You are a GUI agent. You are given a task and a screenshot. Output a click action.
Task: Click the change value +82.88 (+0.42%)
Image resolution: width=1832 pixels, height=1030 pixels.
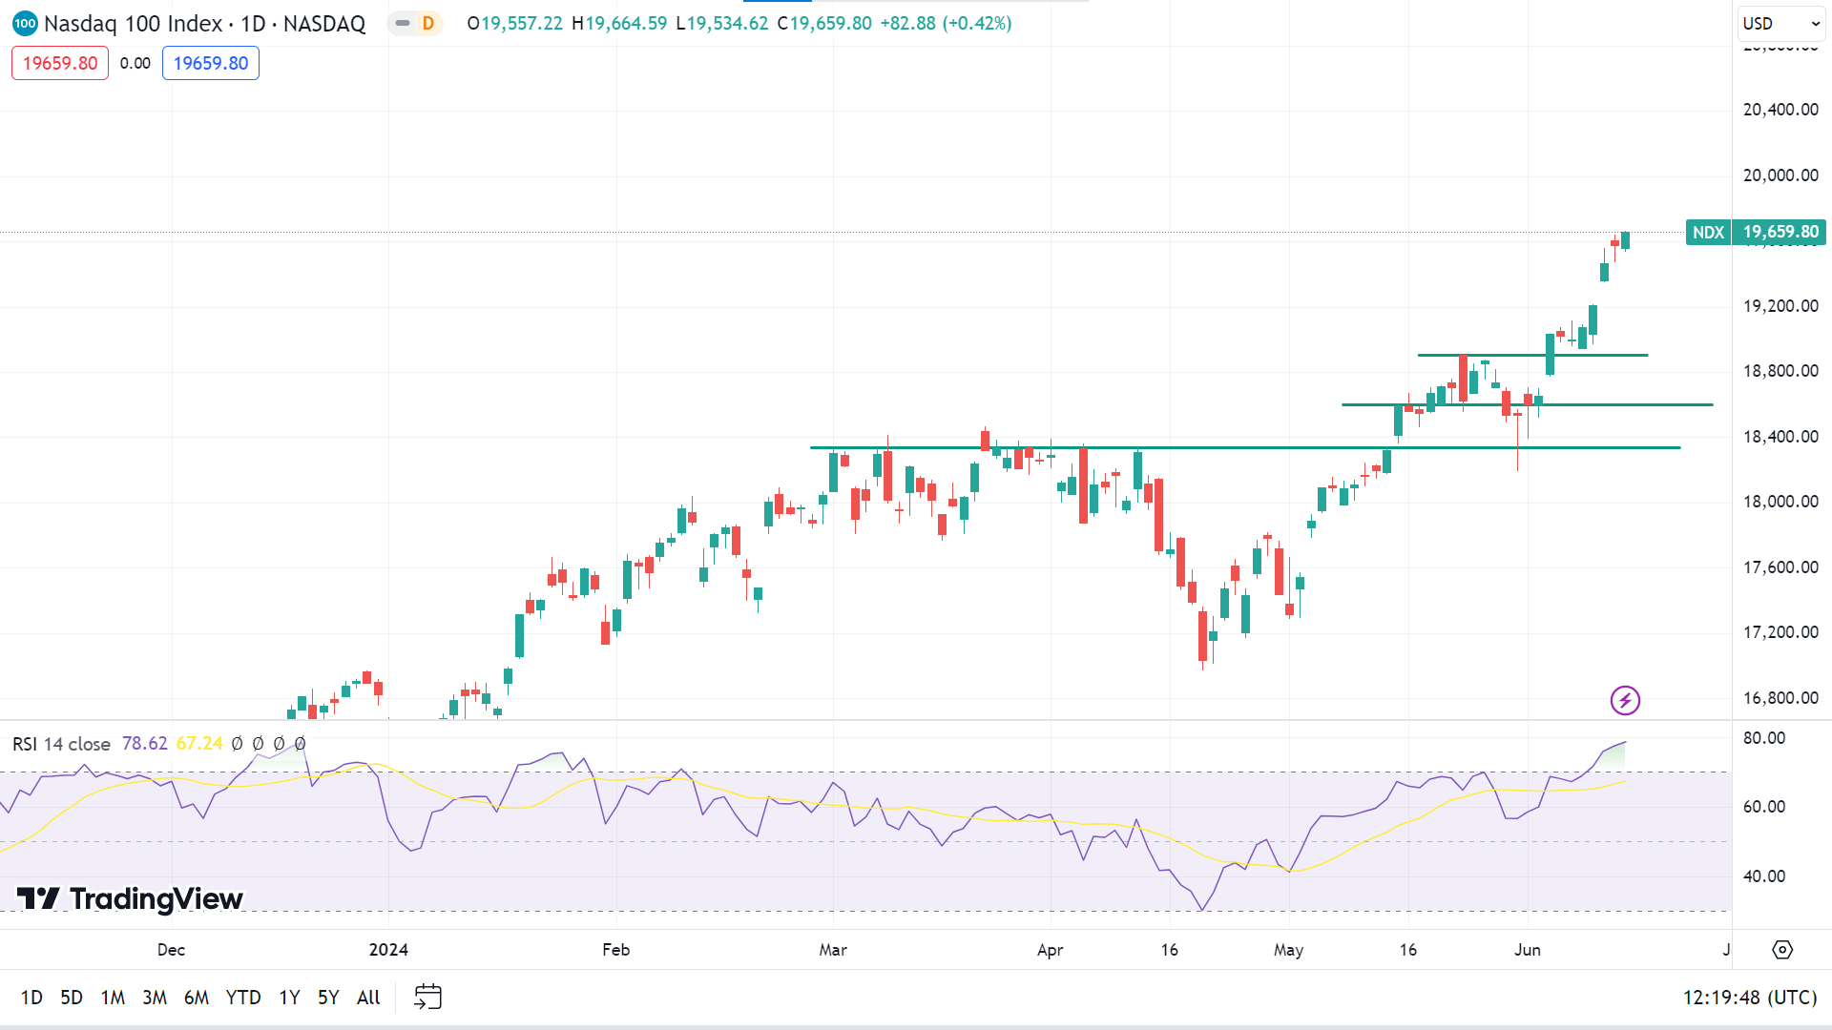tap(946, 23)
